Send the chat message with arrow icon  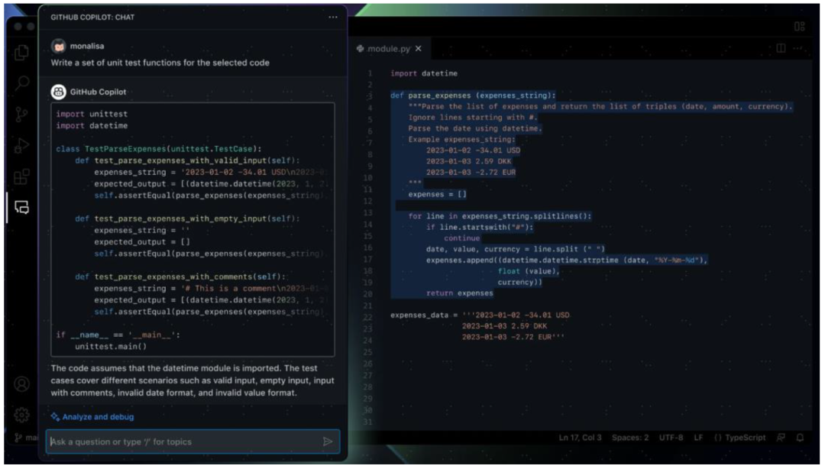coord(328,442)
